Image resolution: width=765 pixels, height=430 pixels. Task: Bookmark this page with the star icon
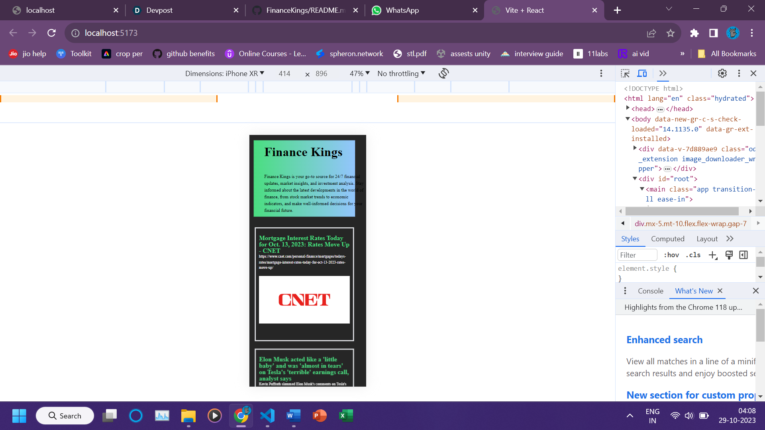[671, 33]
